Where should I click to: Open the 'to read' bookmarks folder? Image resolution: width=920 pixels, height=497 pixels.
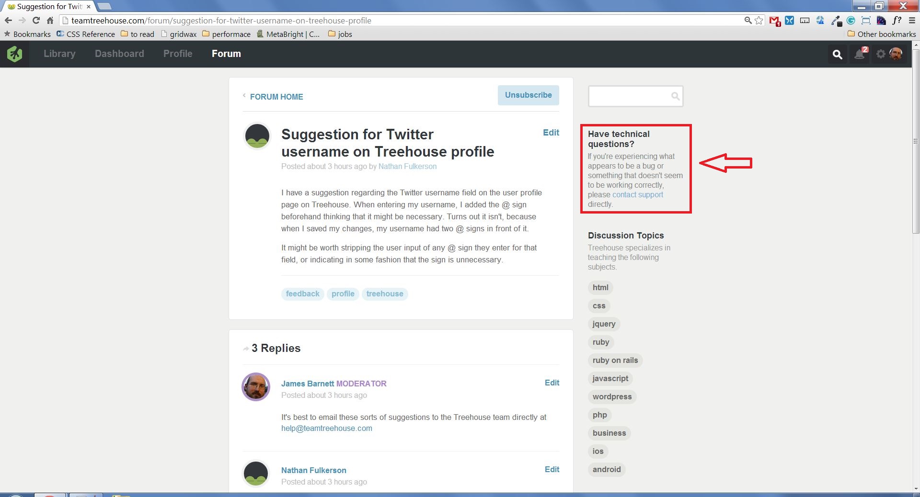(138, 34)
